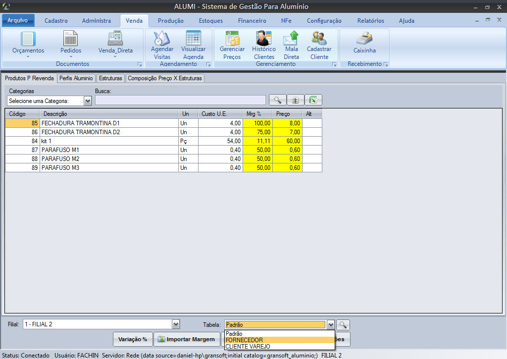
Task: Switch to the Estoques ribbon tab
Action: point(211,21)
